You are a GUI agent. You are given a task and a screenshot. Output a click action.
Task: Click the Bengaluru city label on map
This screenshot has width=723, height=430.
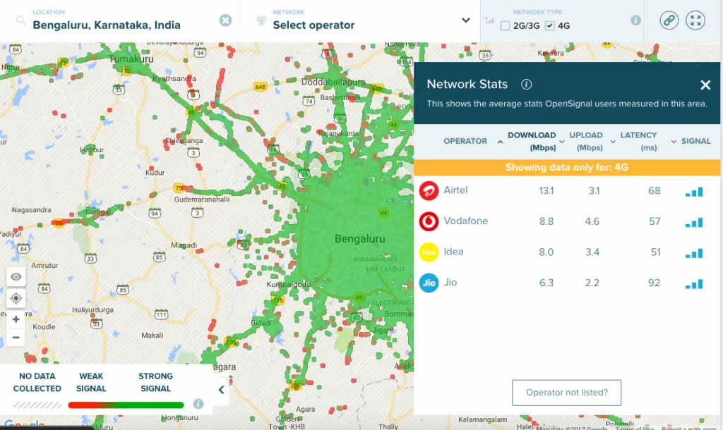coord(359,238)
